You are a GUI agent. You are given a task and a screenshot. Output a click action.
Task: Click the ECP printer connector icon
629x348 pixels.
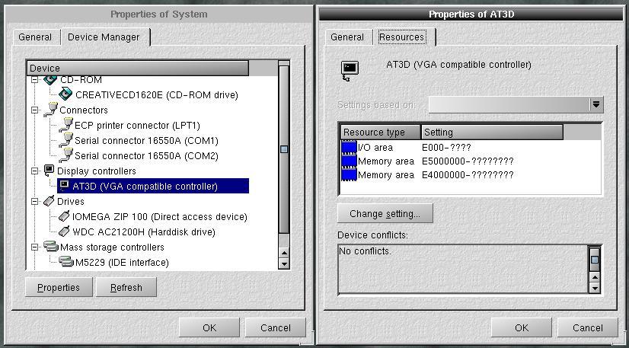(x=65, y=125)
